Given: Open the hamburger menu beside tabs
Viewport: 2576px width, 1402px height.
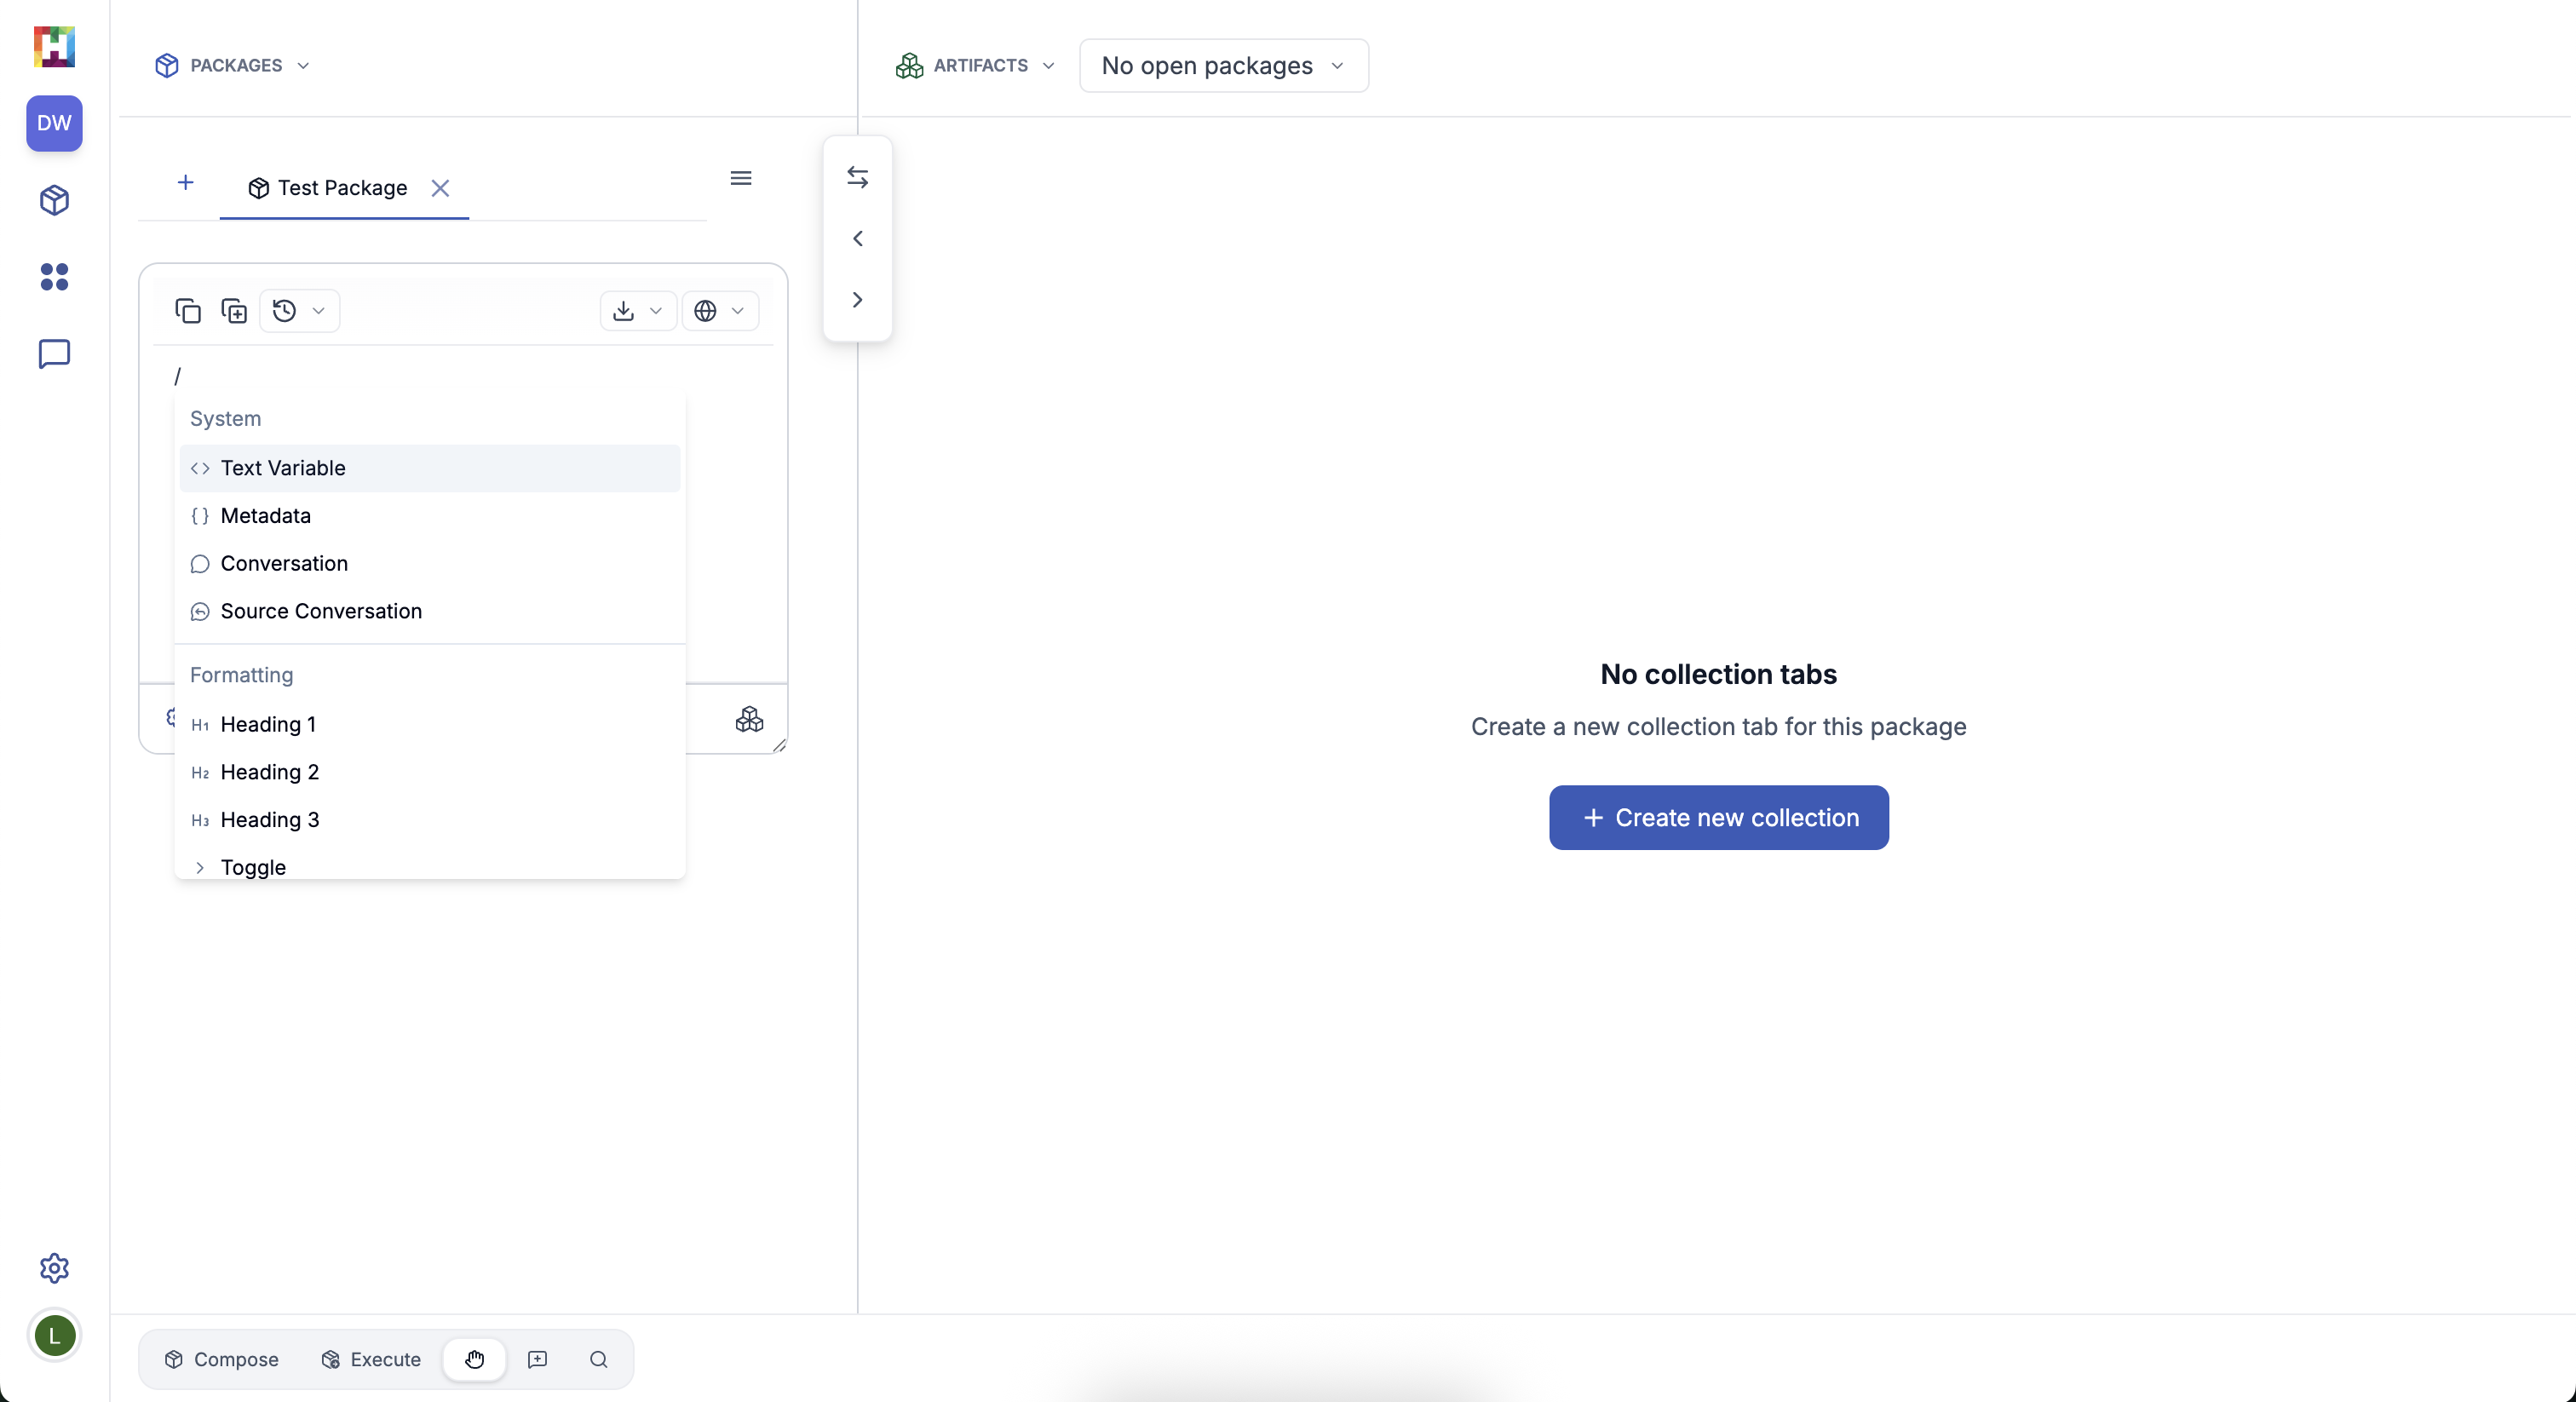Looking at the screenshot, I should 740,178.
